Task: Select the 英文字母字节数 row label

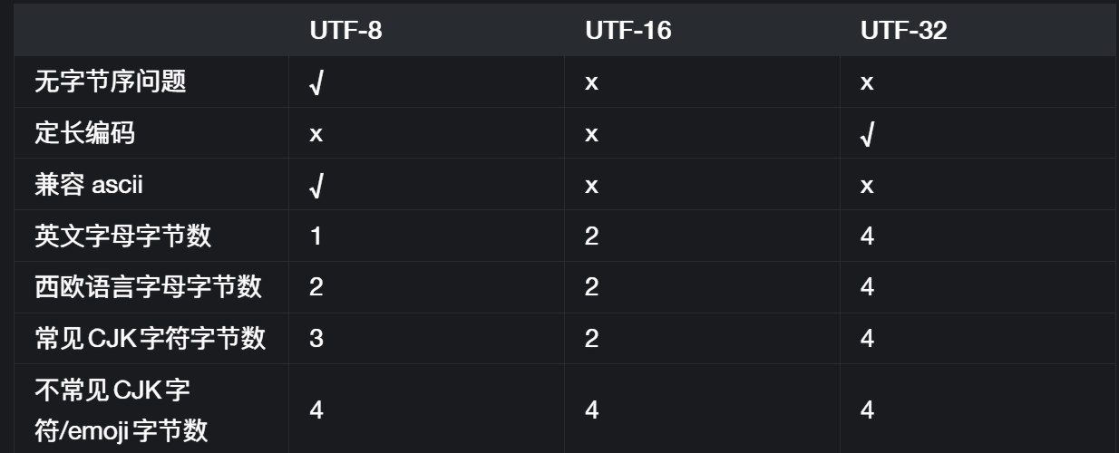Action: click(x=123, y=236)
